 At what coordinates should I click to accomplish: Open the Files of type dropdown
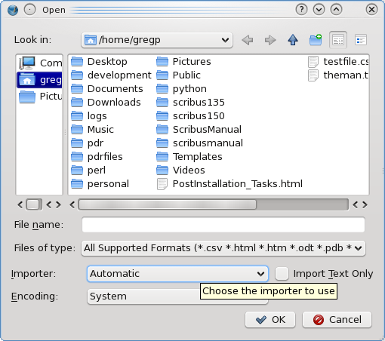coord(223,248)
